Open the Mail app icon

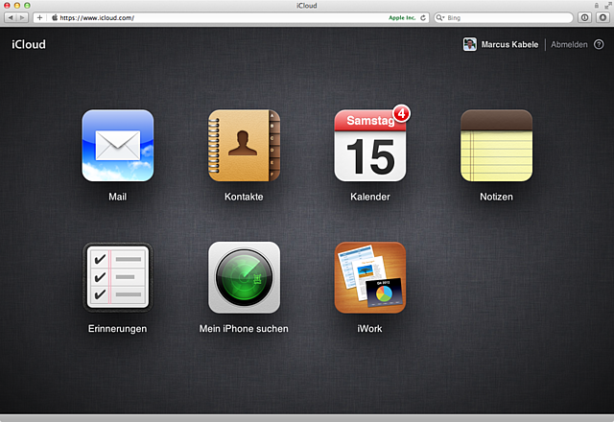pos(117,146)
